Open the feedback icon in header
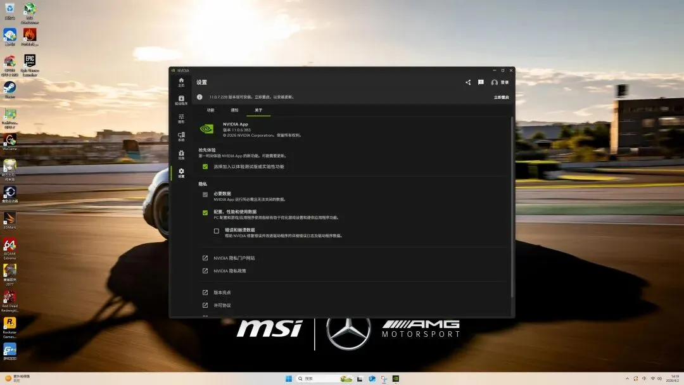Viewport: 684px width, 385px height. (481, 82)
